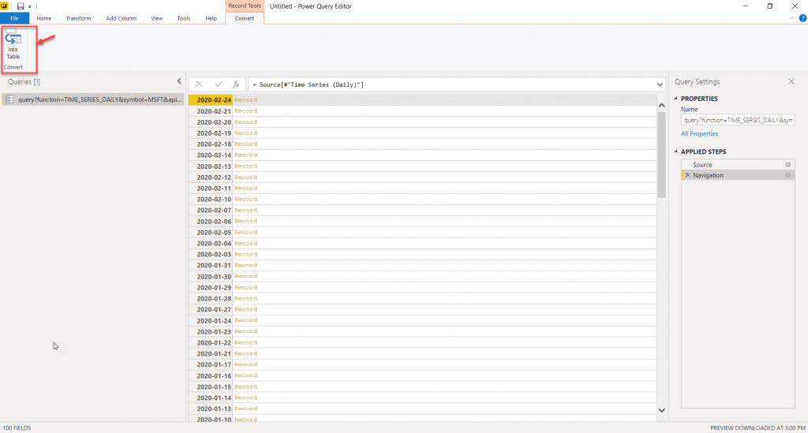Open the Record link for 2020-01-17
808x433 pixels.
tap(245, 364)
